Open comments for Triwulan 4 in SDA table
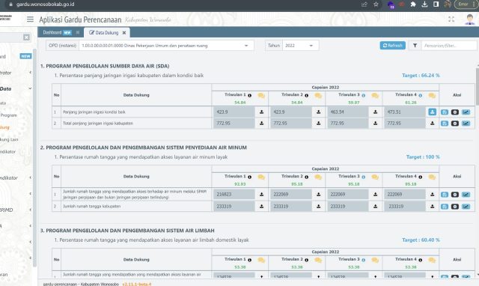The width and height of the screenshot is (479, 286). [432, 96]
